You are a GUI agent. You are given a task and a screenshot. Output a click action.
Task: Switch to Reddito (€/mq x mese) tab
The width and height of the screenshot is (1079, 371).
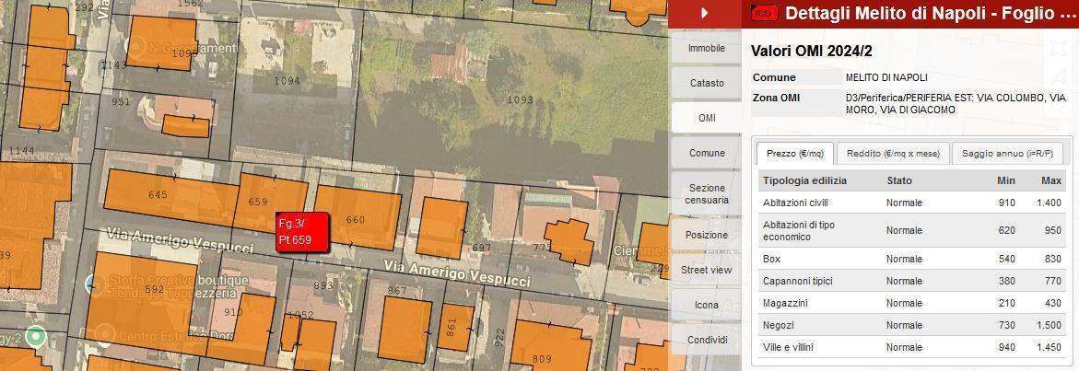click(893, 154)
